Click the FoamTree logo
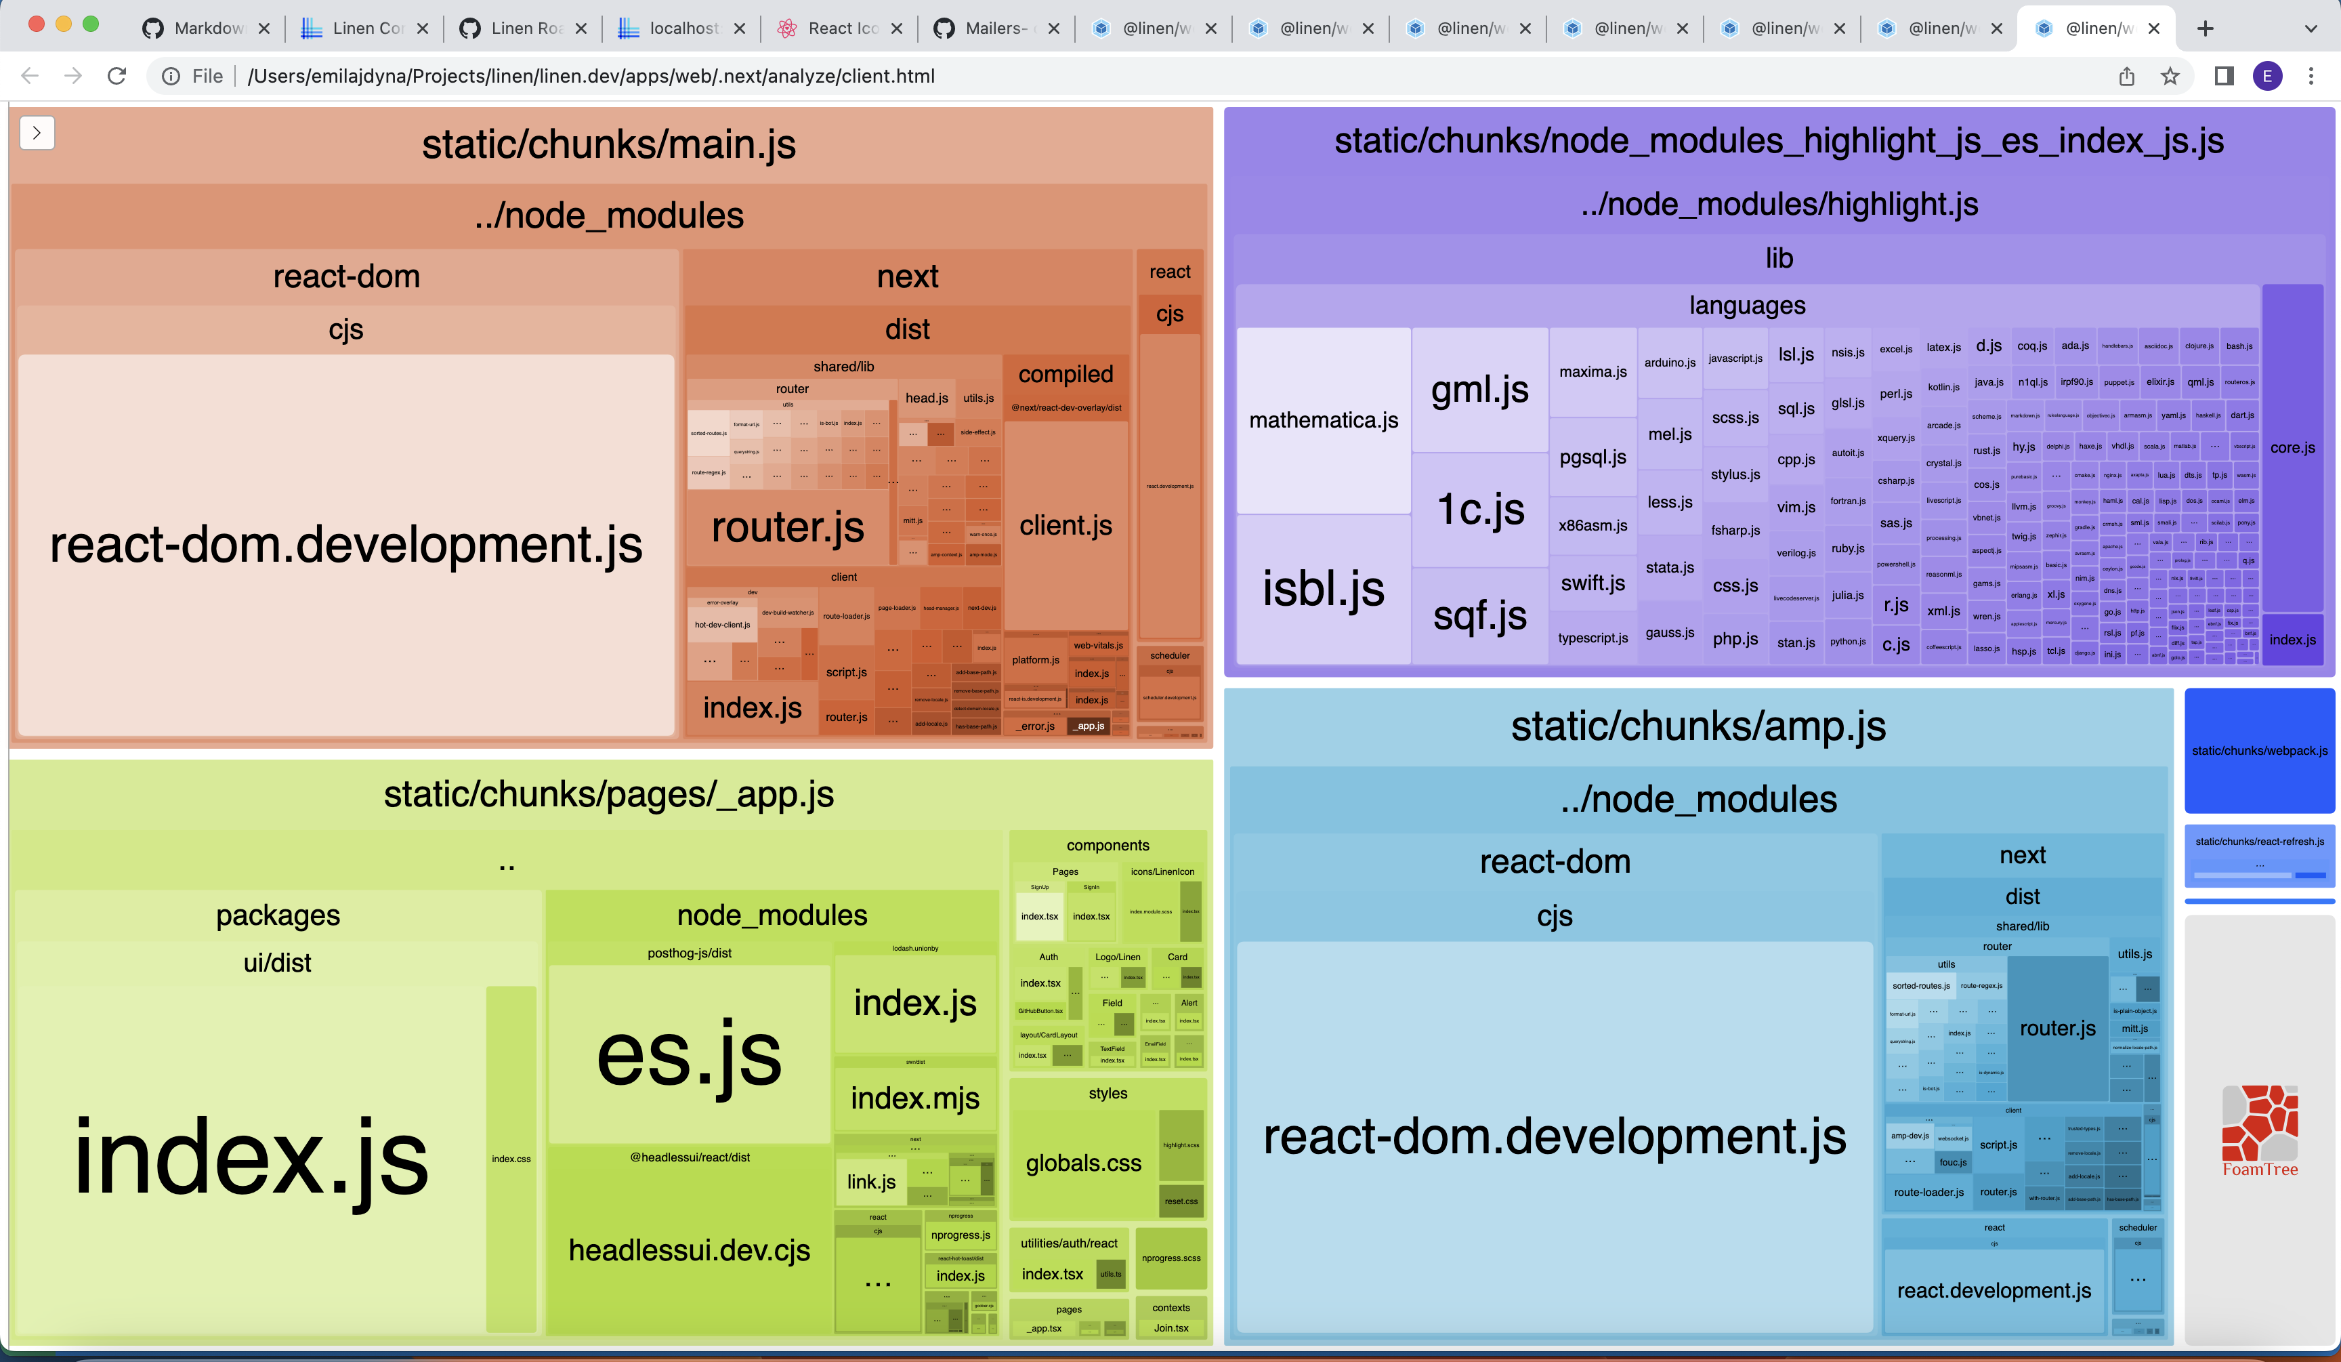 2259,1130
